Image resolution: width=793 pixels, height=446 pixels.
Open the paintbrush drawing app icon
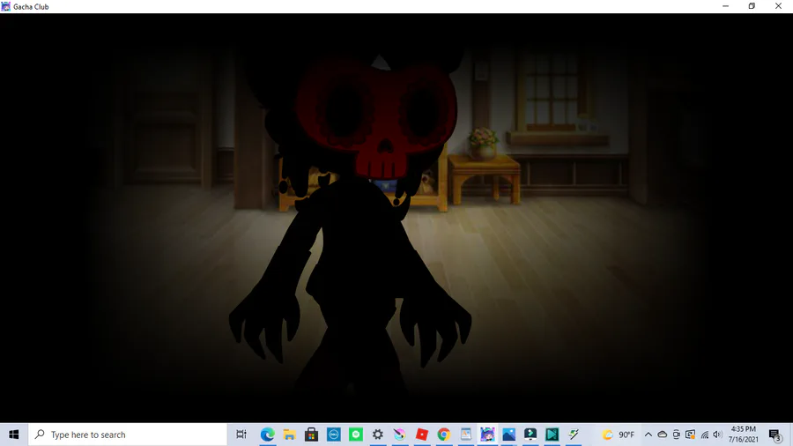point(399,435)
